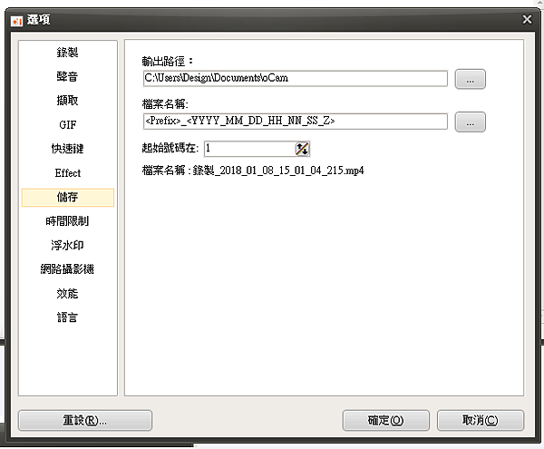
Task: Select the 效能 performance category
Action: [67, 294]
